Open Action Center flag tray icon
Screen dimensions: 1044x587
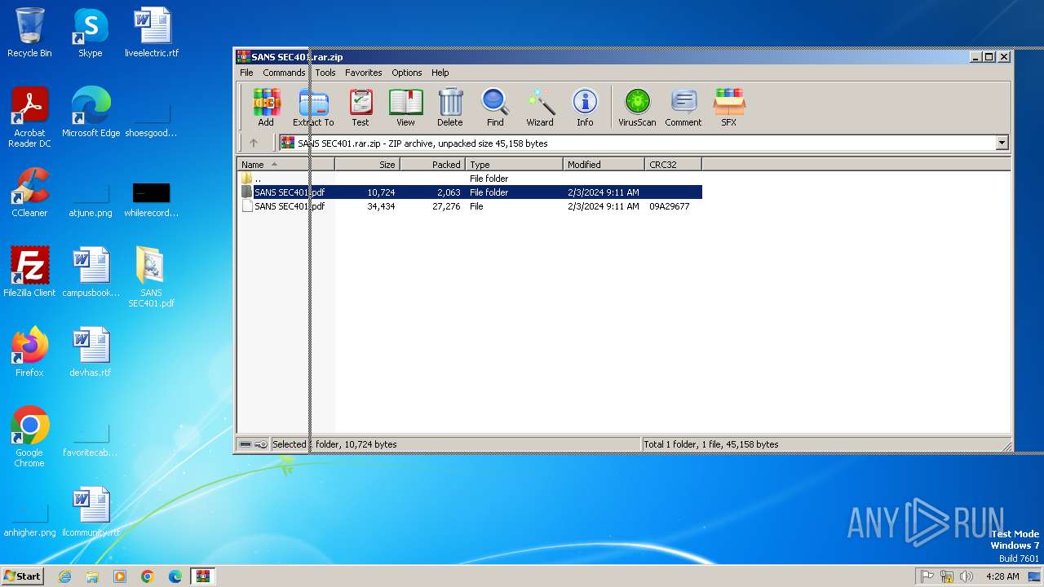pyautogui.click(x=927, y=576)
